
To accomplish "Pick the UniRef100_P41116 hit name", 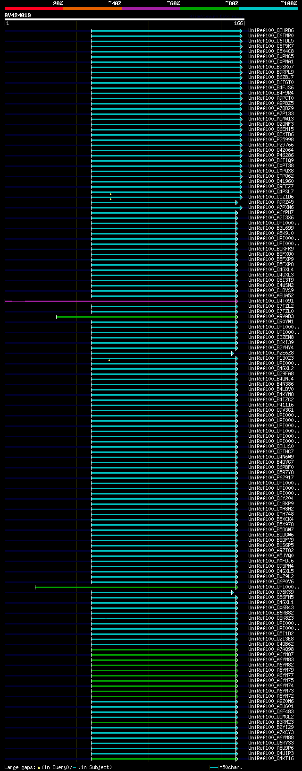I will click(x=271, y=405).
